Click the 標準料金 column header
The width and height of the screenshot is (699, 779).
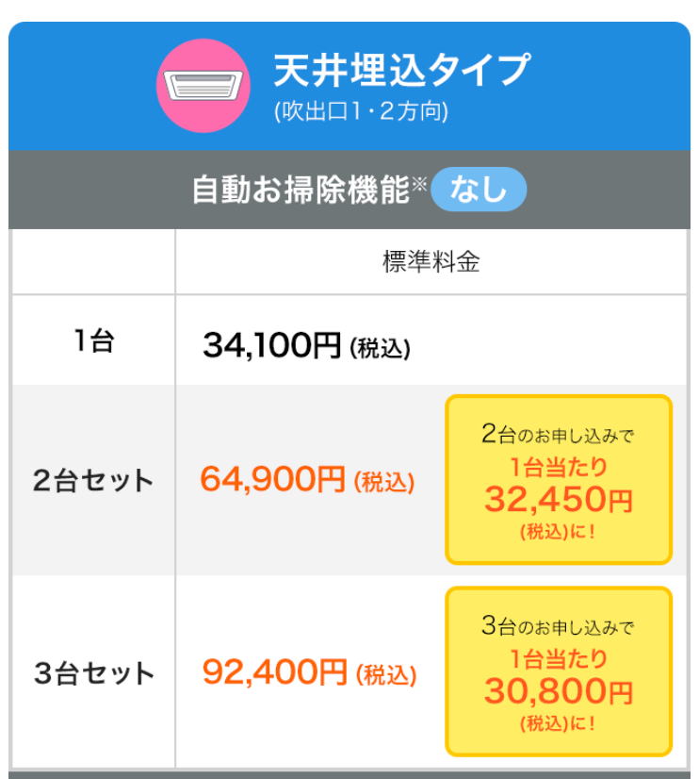click(431, 262)
